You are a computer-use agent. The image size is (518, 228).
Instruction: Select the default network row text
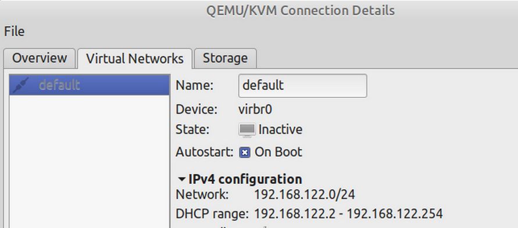[59, 85]
